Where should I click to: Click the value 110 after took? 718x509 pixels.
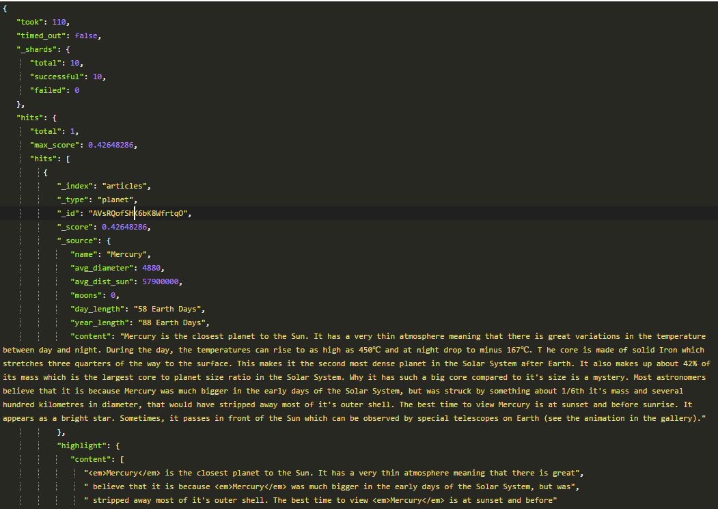click(x=59, y=22)
